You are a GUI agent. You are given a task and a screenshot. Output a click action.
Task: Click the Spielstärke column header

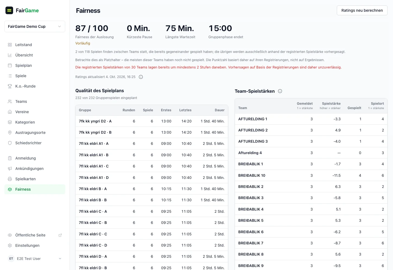330,106
